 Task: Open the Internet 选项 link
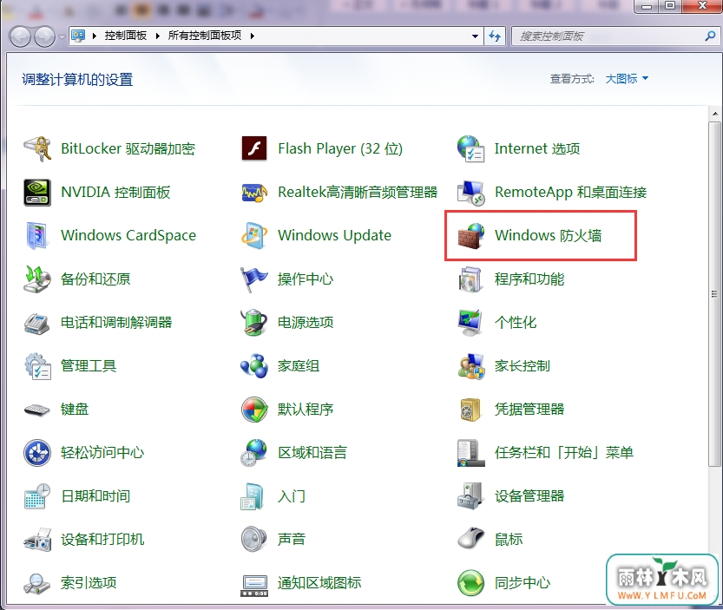coord(537,148)
